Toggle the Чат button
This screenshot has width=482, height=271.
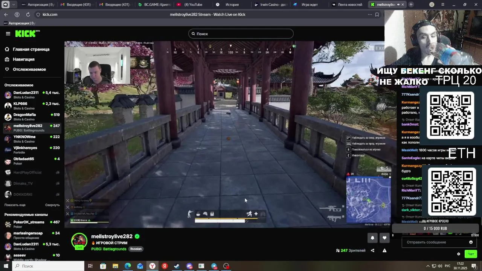point(471,254)
